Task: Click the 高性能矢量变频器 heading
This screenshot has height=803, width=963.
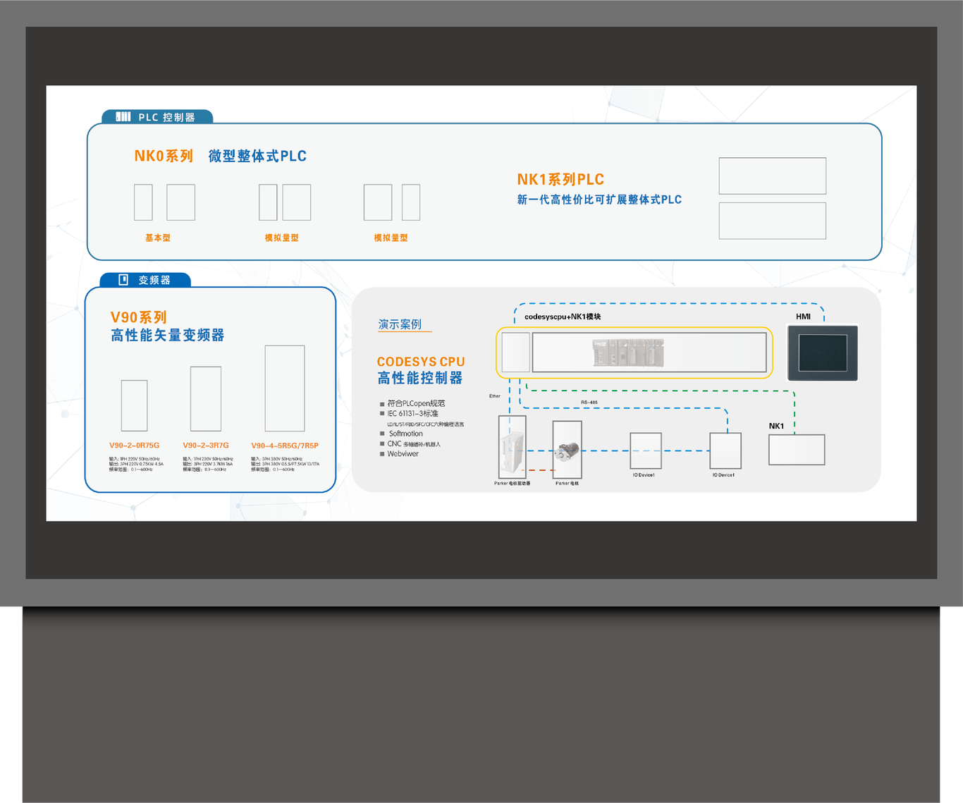Action: pyautogui.click(x=168, y=336)
